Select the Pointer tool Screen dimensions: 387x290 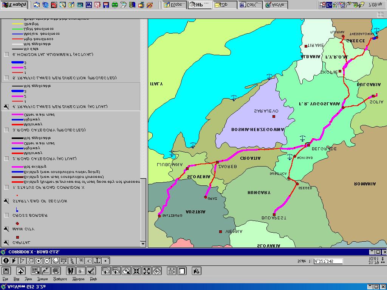click(x=14, y=261)
